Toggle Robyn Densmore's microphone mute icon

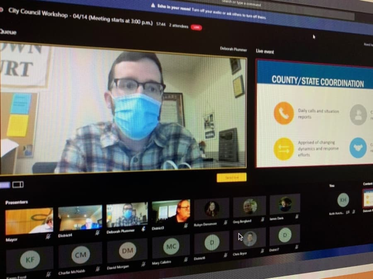[225, 222]
